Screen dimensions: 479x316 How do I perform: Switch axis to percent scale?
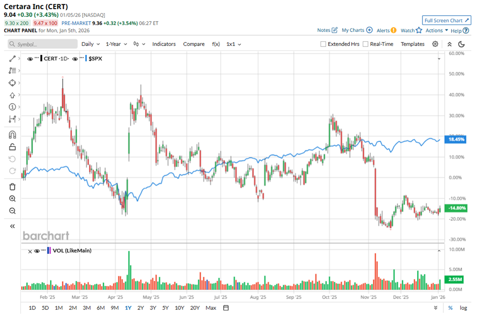click(450, 308)
